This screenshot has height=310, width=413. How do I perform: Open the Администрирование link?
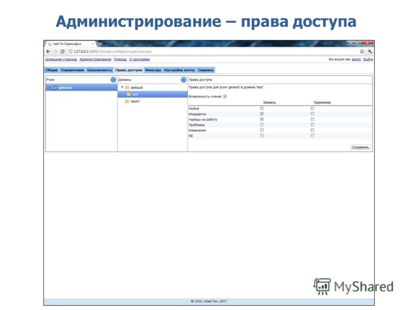(96, 59)
